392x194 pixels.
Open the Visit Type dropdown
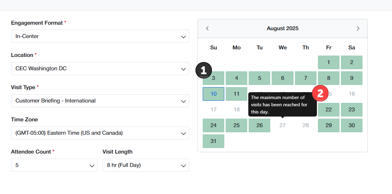pyautogui.click(x=100, y=101)
